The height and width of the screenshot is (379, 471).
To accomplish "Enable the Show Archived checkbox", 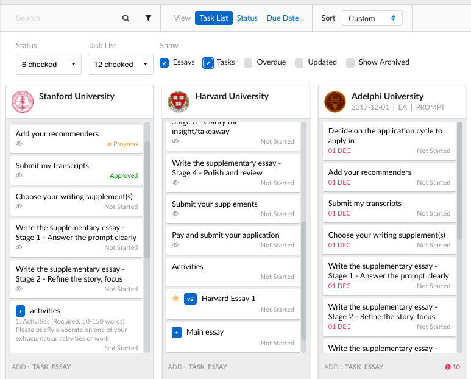I will (350, 63).
